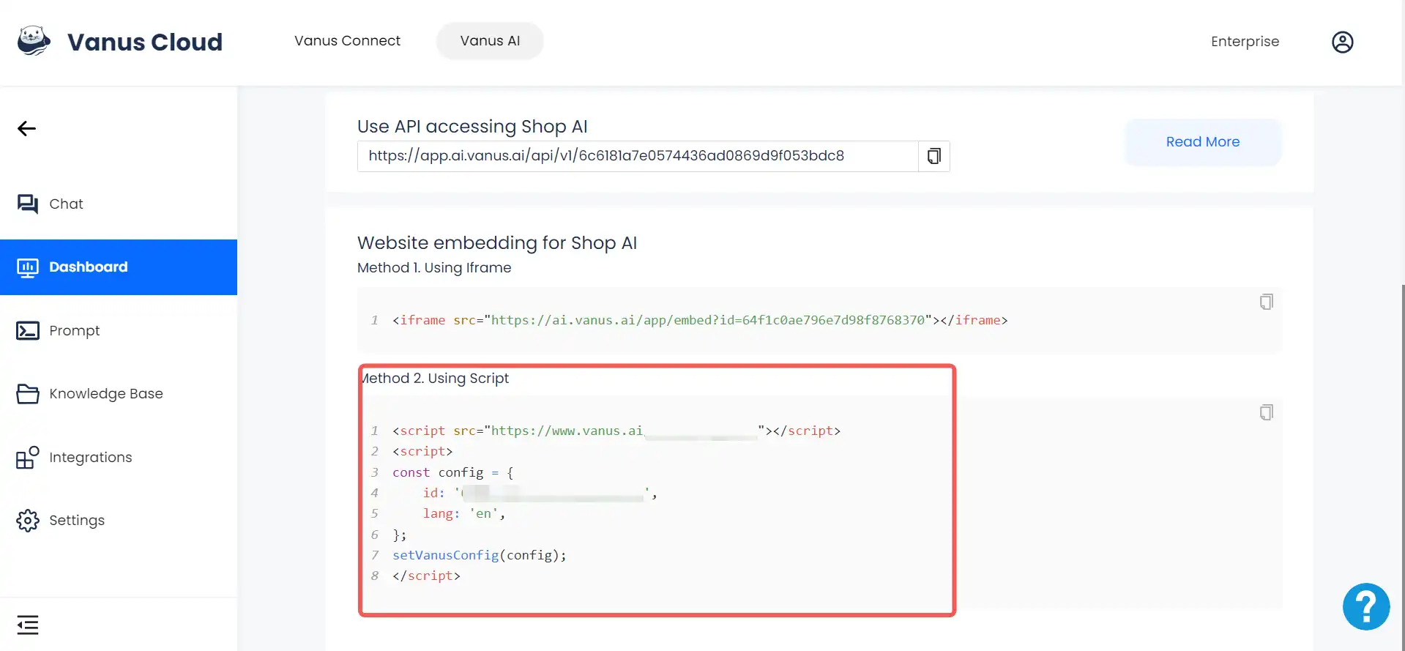Viewport: 1405px width, 651px height.
Task: Click the Knowledge Base folder icon
Action: pyautogui.click(x=28, y=394)
